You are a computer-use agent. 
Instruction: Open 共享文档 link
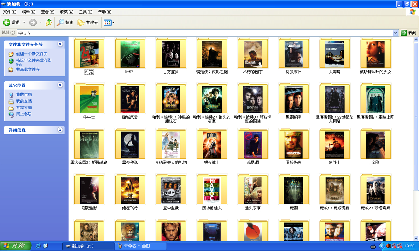coord(24,108)
